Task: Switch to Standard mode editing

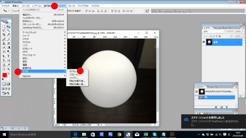Action: 4,84
